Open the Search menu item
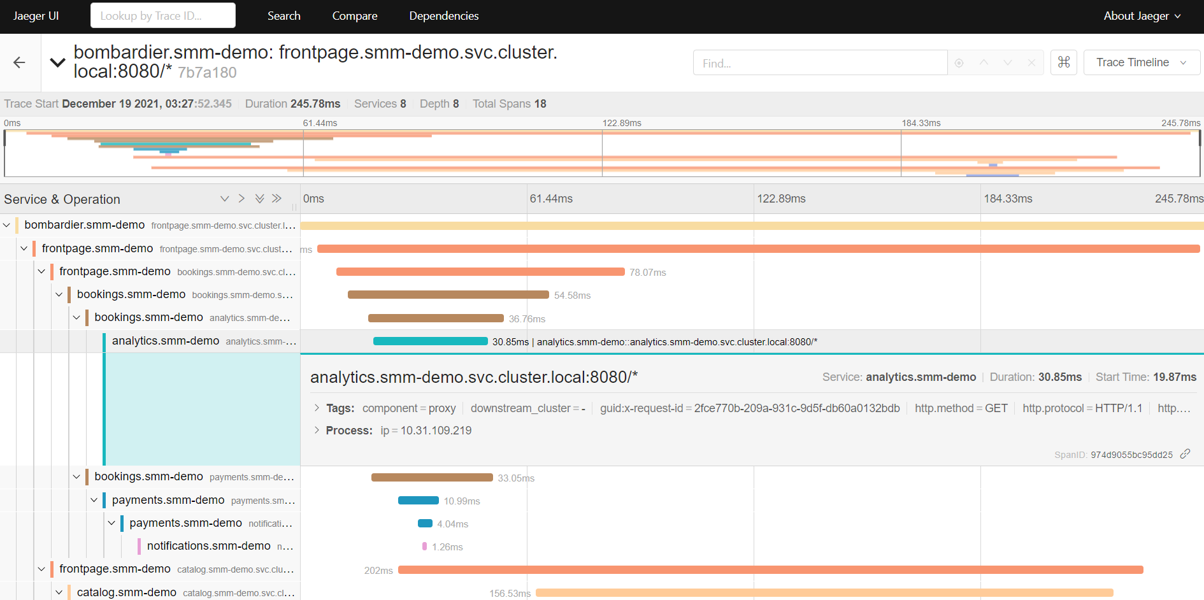 (283, 16)
